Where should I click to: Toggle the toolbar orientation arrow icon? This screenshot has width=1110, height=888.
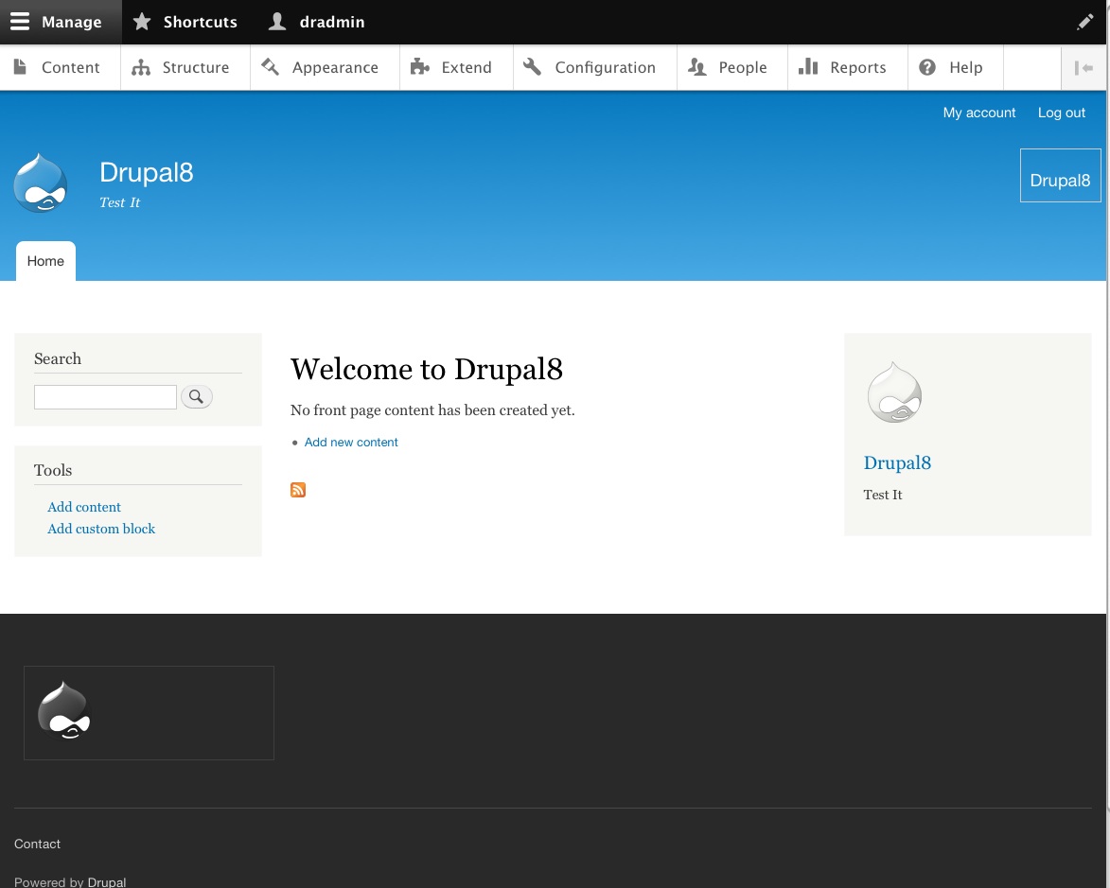[1084, 68]
